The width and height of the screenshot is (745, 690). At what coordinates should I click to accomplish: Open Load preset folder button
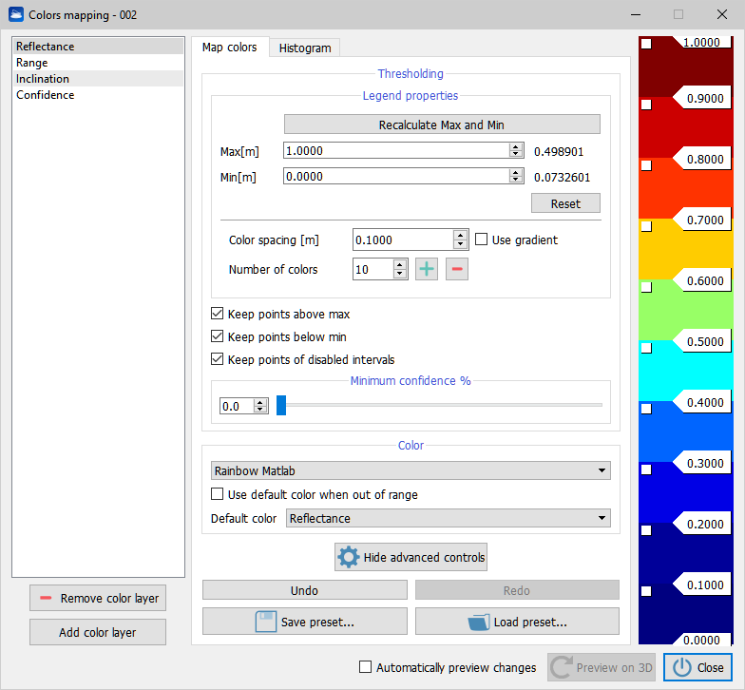pyautogui.click(x=516, y=623)
